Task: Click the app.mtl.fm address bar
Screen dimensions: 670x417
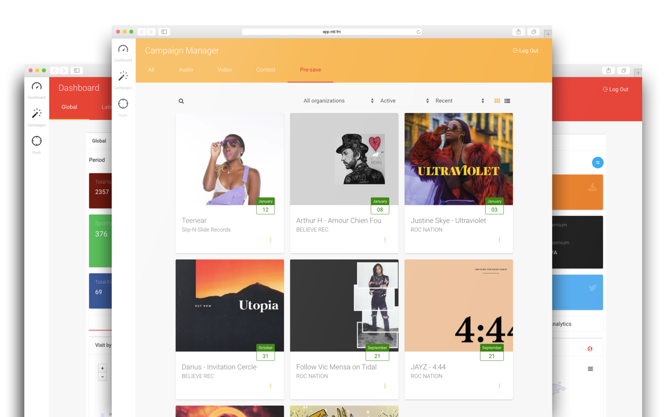Action: tap(332, 32)
